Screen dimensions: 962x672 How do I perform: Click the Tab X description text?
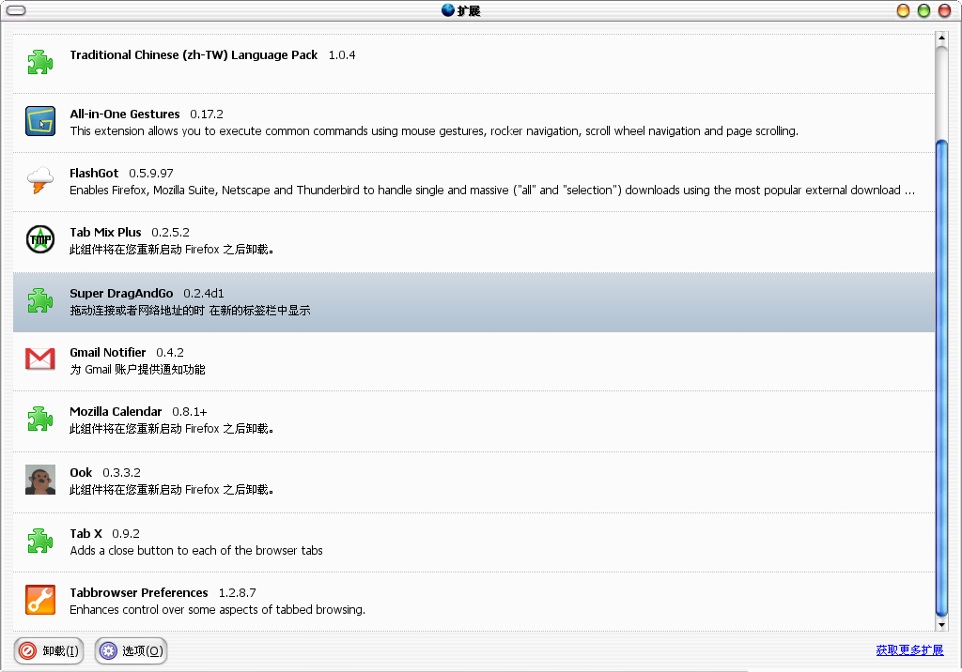coord(196,551)
